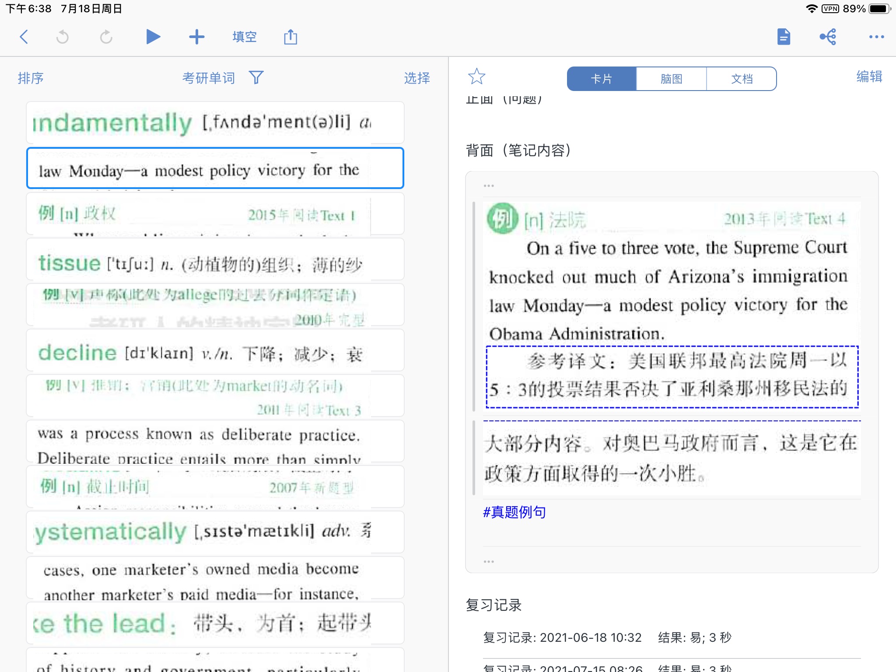Tap the battery indicator in status bar
Screen dimensions: 896x672
pos(880,9)
